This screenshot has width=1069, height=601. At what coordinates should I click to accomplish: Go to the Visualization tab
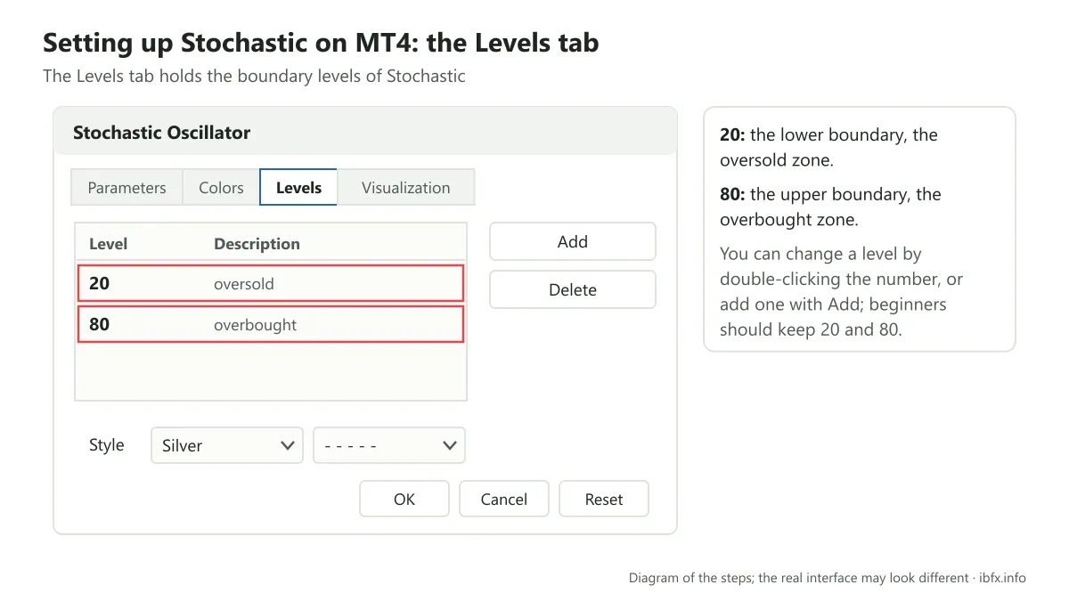tap(405, 188)
